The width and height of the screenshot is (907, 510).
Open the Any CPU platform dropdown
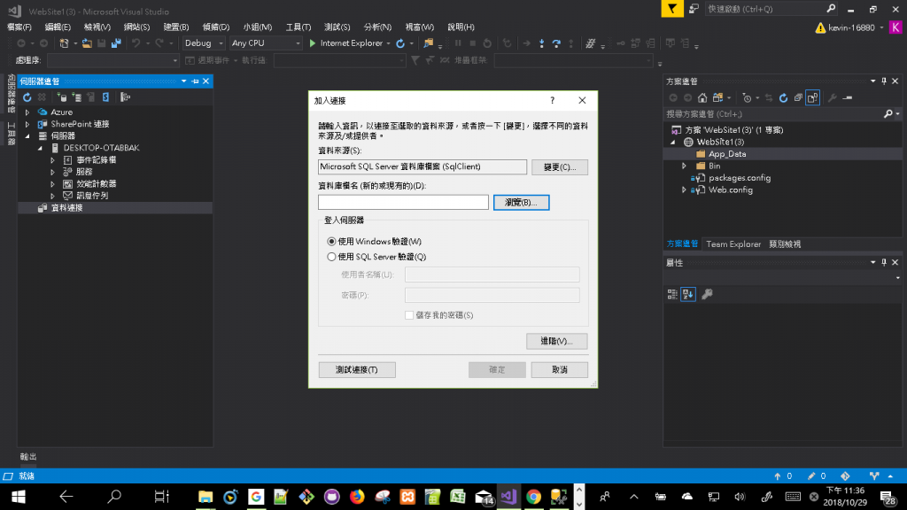coord(266,43)
